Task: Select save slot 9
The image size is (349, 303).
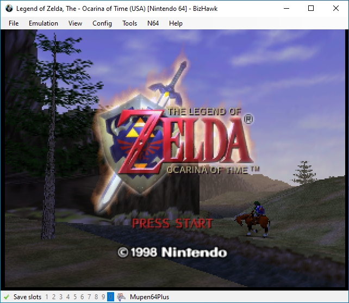Action: point(103,297)
